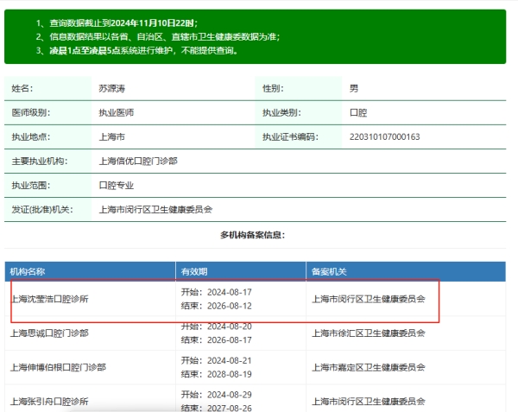The width and height of the screenshot is (518, 412).
Task: Click the 多机构备案信息 heading
Action: point(253,235)
